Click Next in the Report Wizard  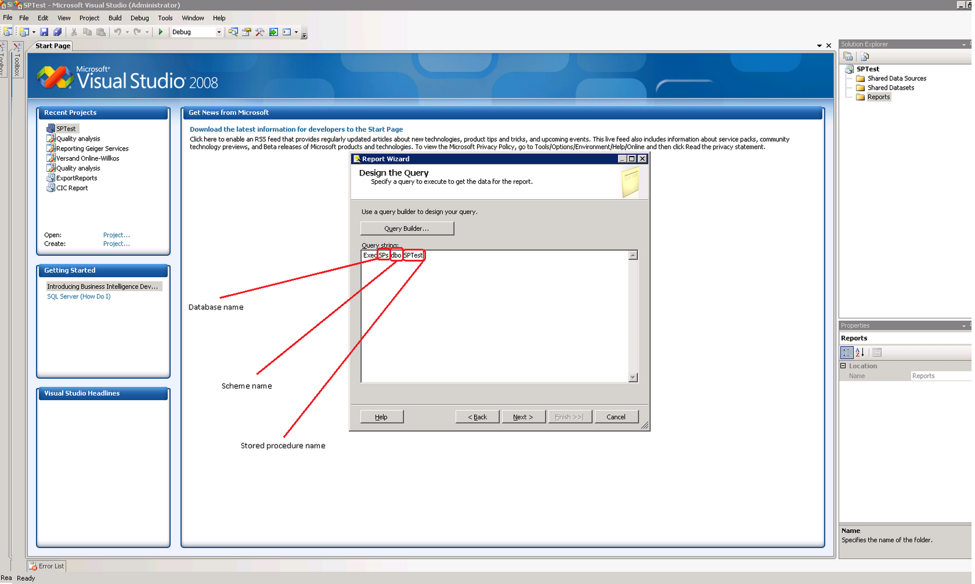(523, 417)
